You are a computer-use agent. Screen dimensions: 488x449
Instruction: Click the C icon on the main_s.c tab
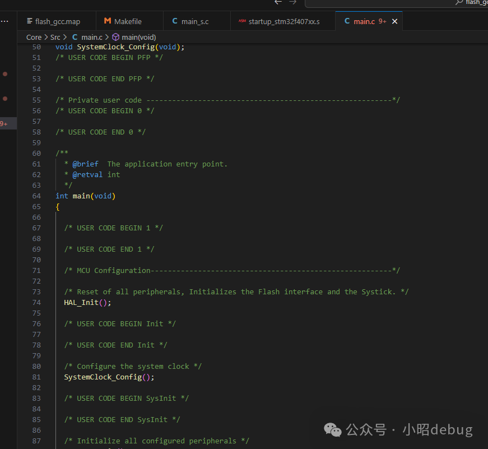click(175, 21)
